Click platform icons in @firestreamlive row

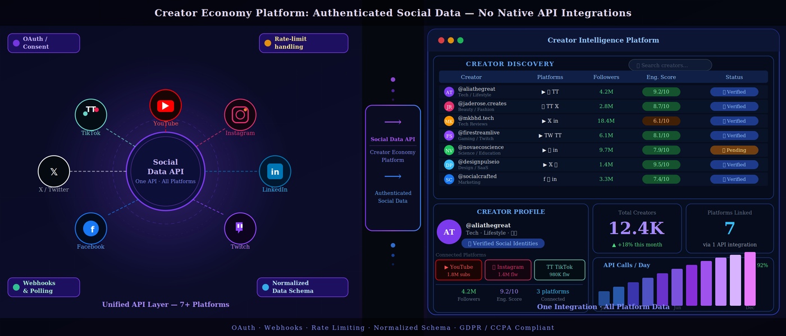(x=550, y=136)
